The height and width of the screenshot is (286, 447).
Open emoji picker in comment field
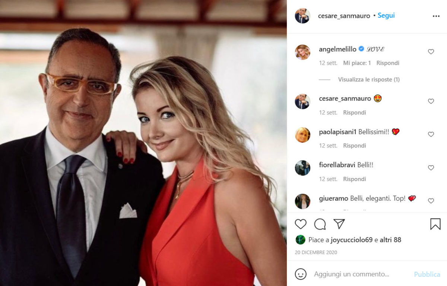[x=301, y=274]
